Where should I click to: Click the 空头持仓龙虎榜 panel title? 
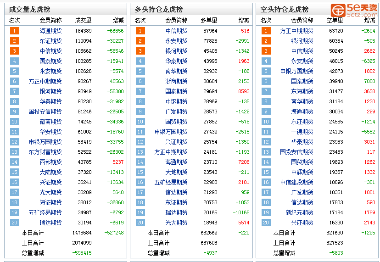(x=285, y=10)
